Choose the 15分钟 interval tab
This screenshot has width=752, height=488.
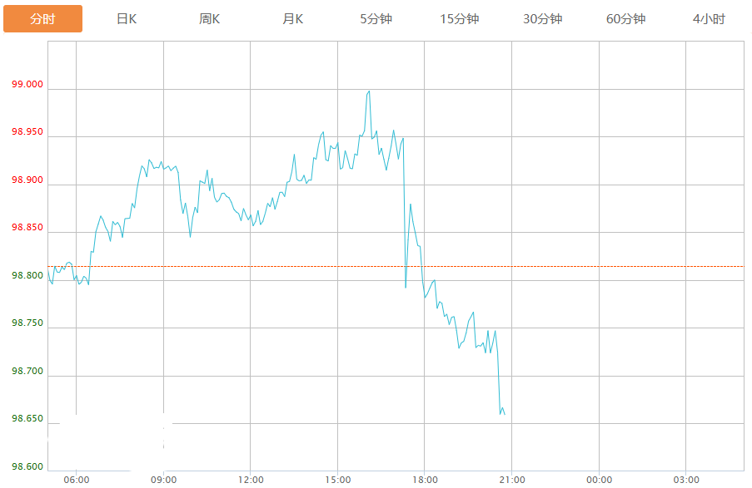pyautogui.click(x=460, y=18)
